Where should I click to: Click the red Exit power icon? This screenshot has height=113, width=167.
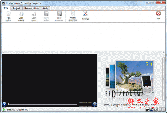pyautogui.click(x=158, y=14)
